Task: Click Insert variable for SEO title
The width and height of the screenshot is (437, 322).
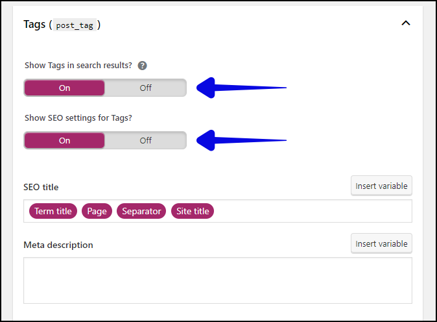Action: point(381,186)
